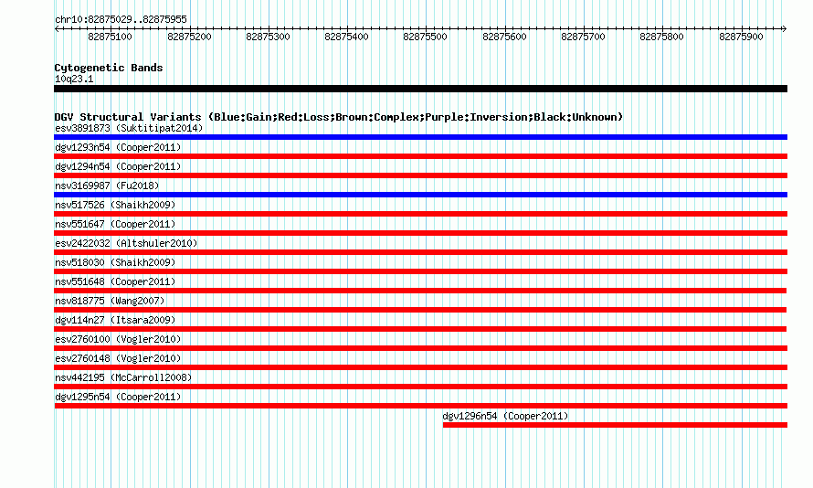
Task: Select the short red bar under dgv1296n54
Action: click(x=615, y=425)
